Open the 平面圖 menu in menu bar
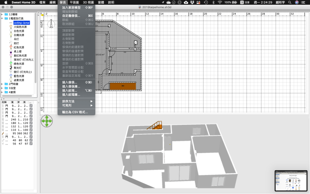 point(74,2)
